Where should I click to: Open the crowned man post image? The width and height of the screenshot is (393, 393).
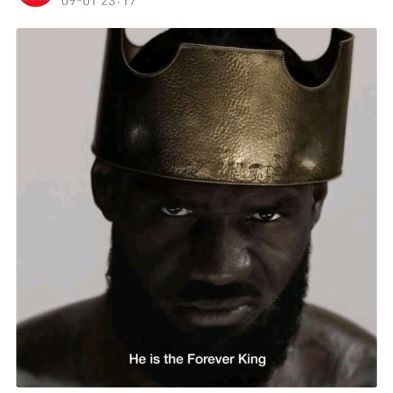coord(197,207)
